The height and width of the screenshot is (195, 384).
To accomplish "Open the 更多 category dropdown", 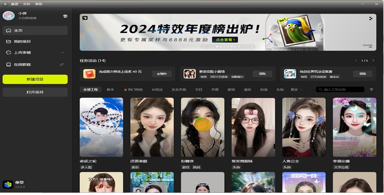I will point(296,90).
